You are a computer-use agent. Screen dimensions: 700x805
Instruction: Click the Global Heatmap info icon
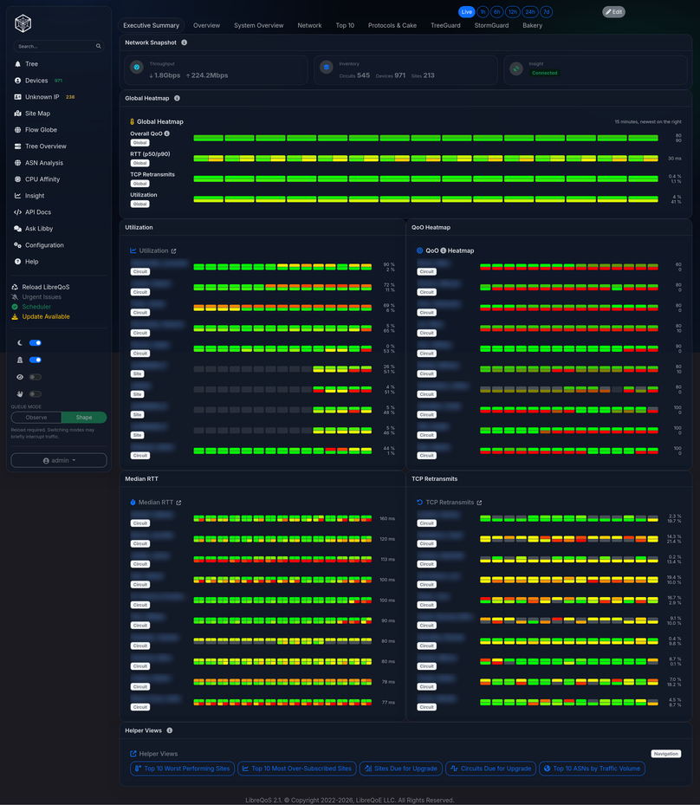point(177,98)
